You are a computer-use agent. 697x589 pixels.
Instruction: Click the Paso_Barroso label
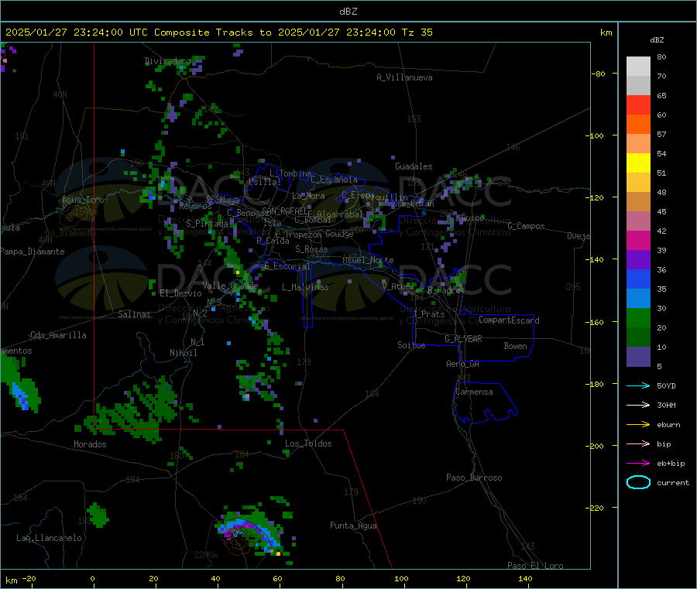tap(474, 478)
